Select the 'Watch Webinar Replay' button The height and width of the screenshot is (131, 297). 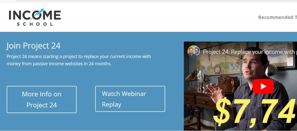(130, 99)
